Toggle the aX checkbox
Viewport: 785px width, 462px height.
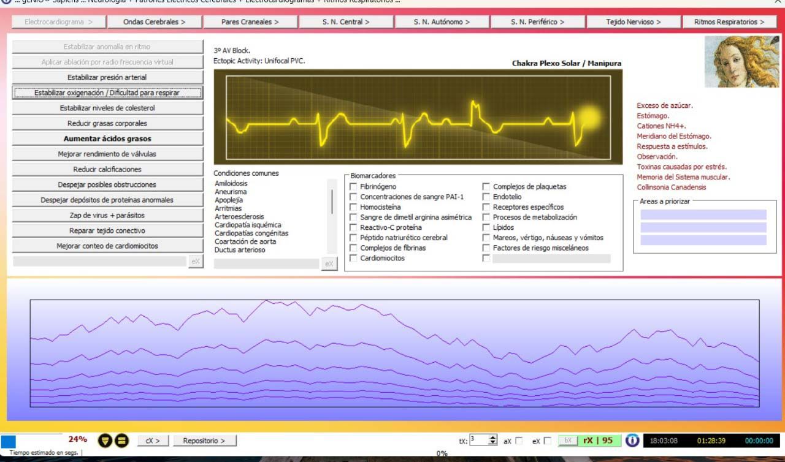[x=519, y=441]
